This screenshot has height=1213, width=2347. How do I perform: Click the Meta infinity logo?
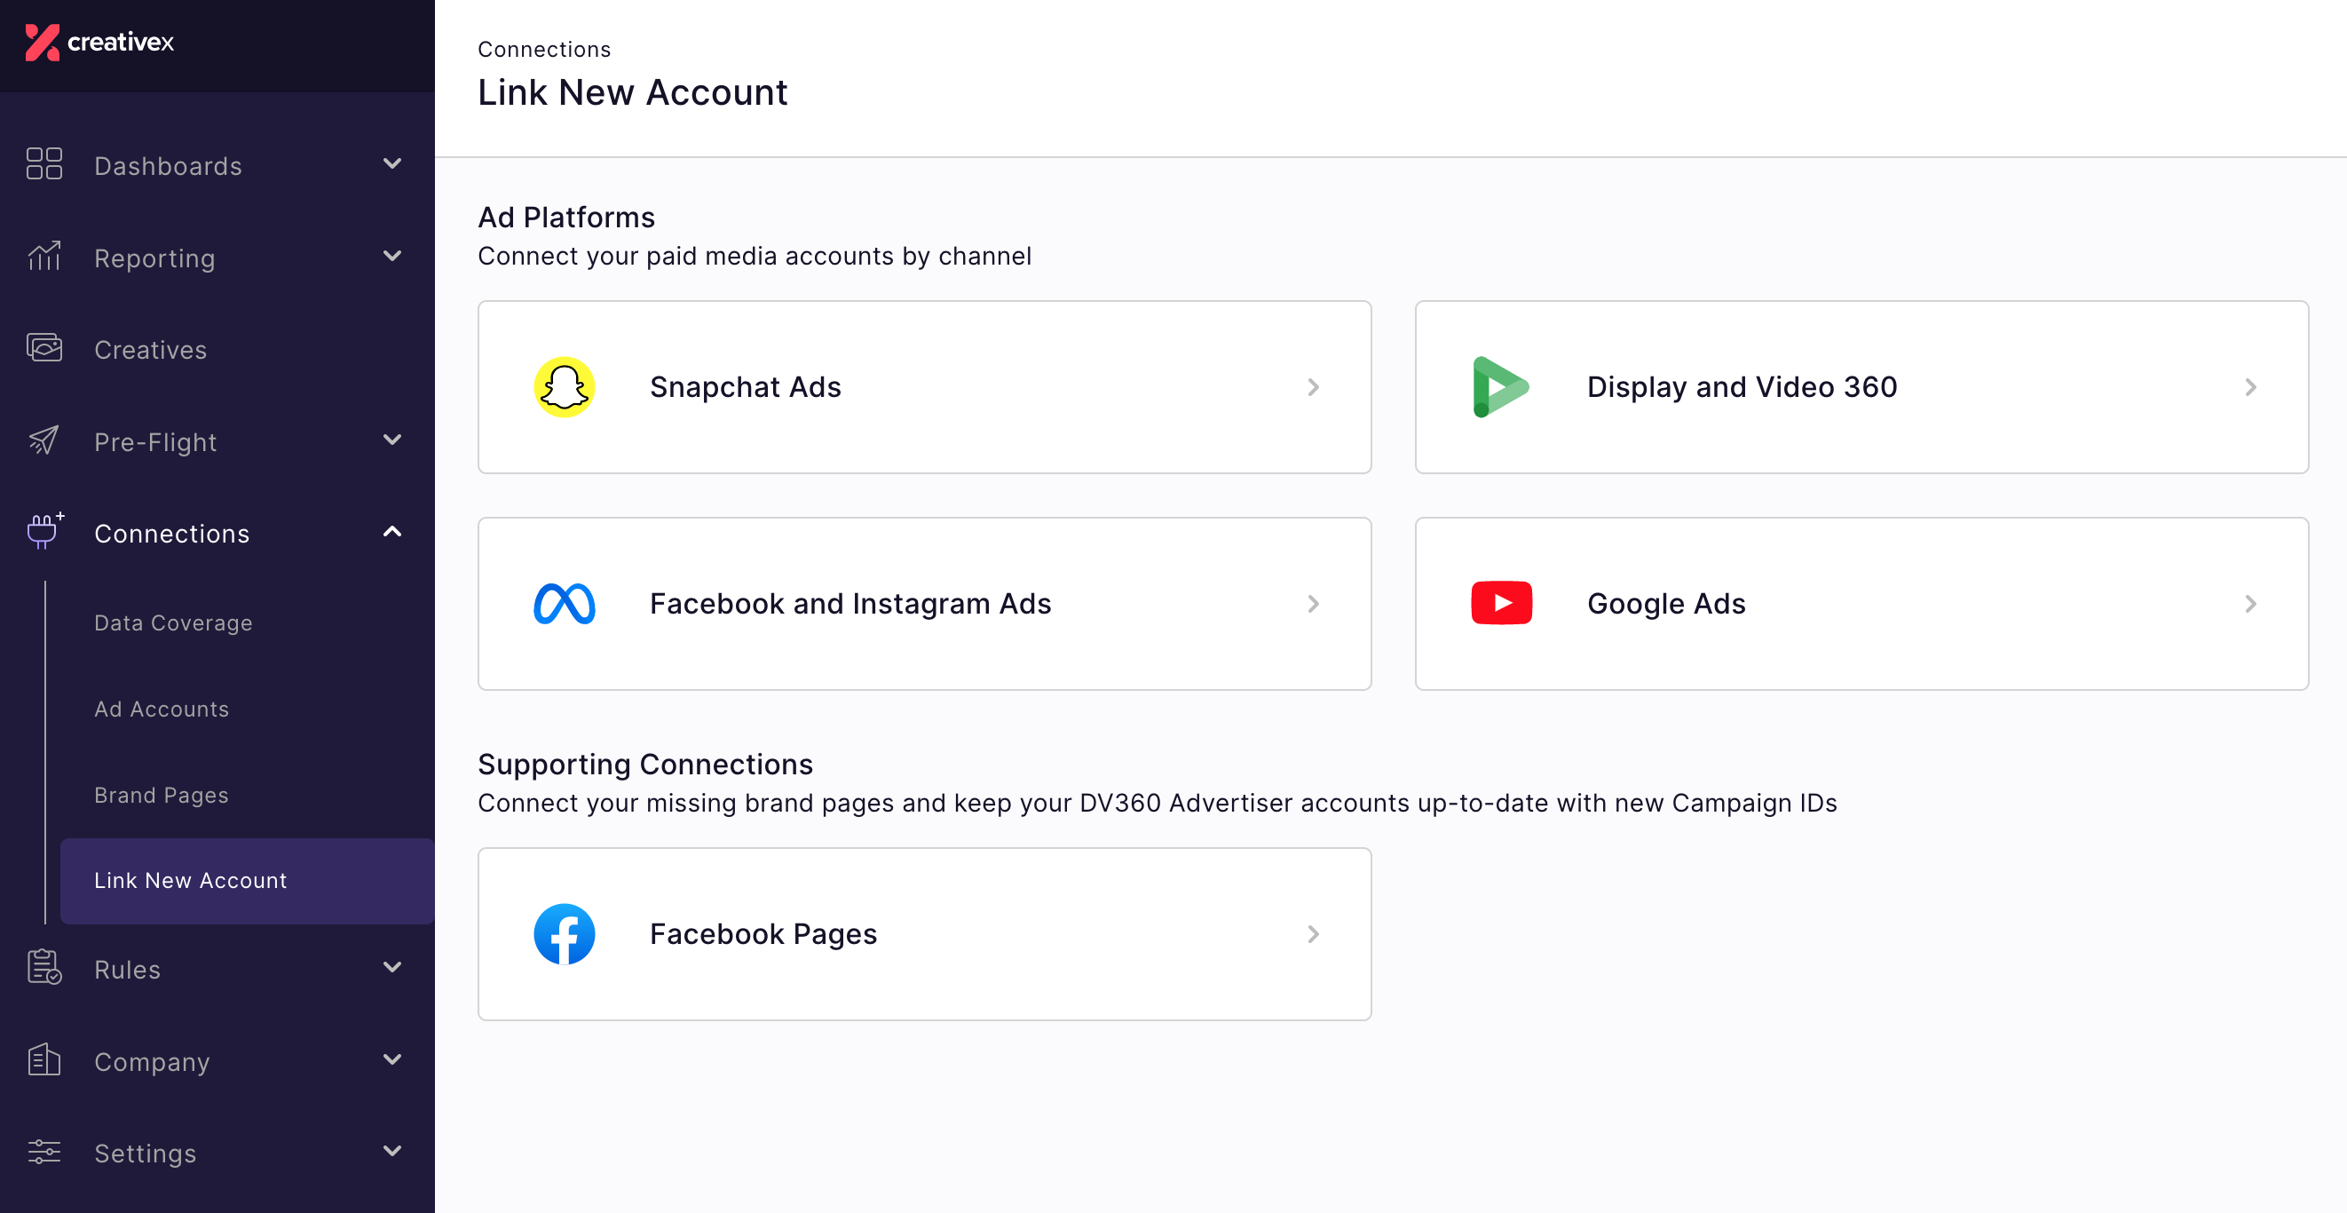click(x=564, y=604)
